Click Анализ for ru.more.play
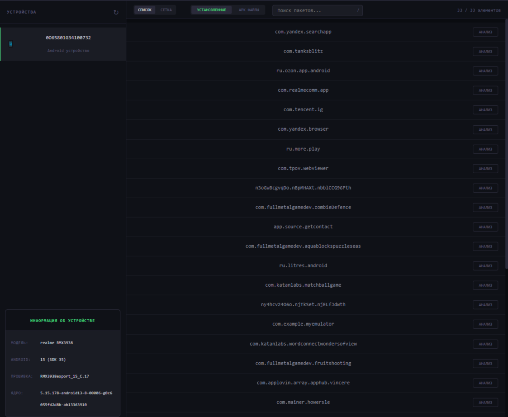The width and height of the screenshot is (508, 417). [485, 149]
